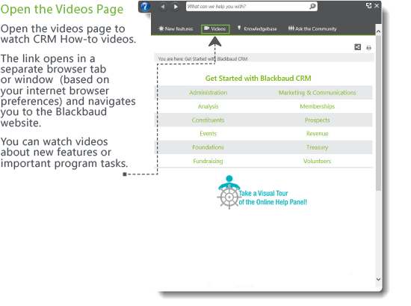
Task: Open the Marketing & Communications link
Action: [x=317, y=93]
